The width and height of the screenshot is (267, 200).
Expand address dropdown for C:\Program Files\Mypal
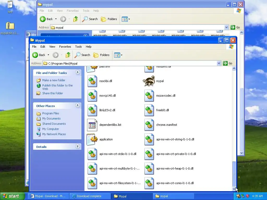(219, 64)
